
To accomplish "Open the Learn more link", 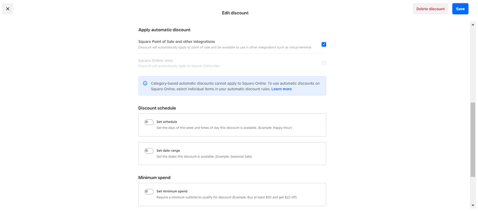I will (281, 89).
